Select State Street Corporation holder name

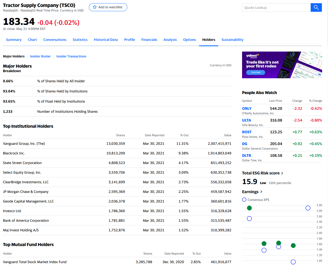point(22,163)
